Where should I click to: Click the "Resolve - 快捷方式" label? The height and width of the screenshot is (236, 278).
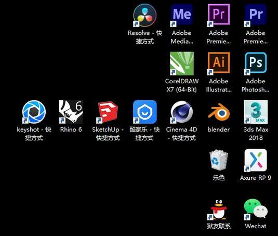tap(145, 37)
